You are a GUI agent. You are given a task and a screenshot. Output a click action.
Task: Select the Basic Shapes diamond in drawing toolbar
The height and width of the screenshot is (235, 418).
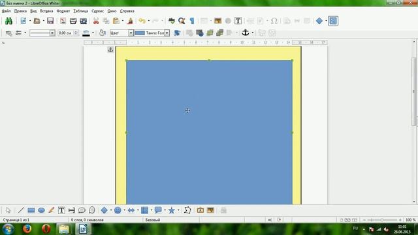pos(104,210)
